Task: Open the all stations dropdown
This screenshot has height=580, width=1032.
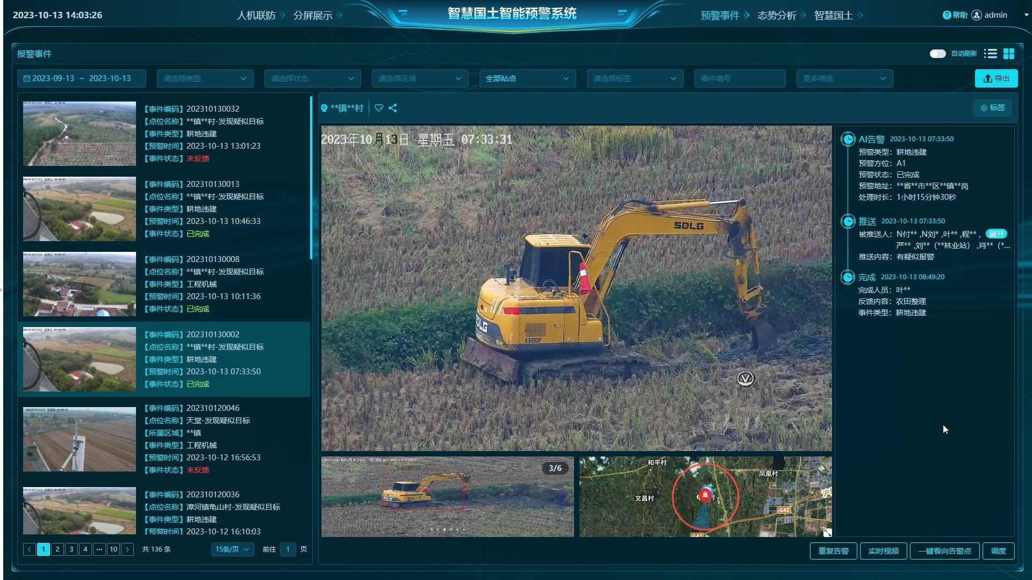Action: click(527, 78)
